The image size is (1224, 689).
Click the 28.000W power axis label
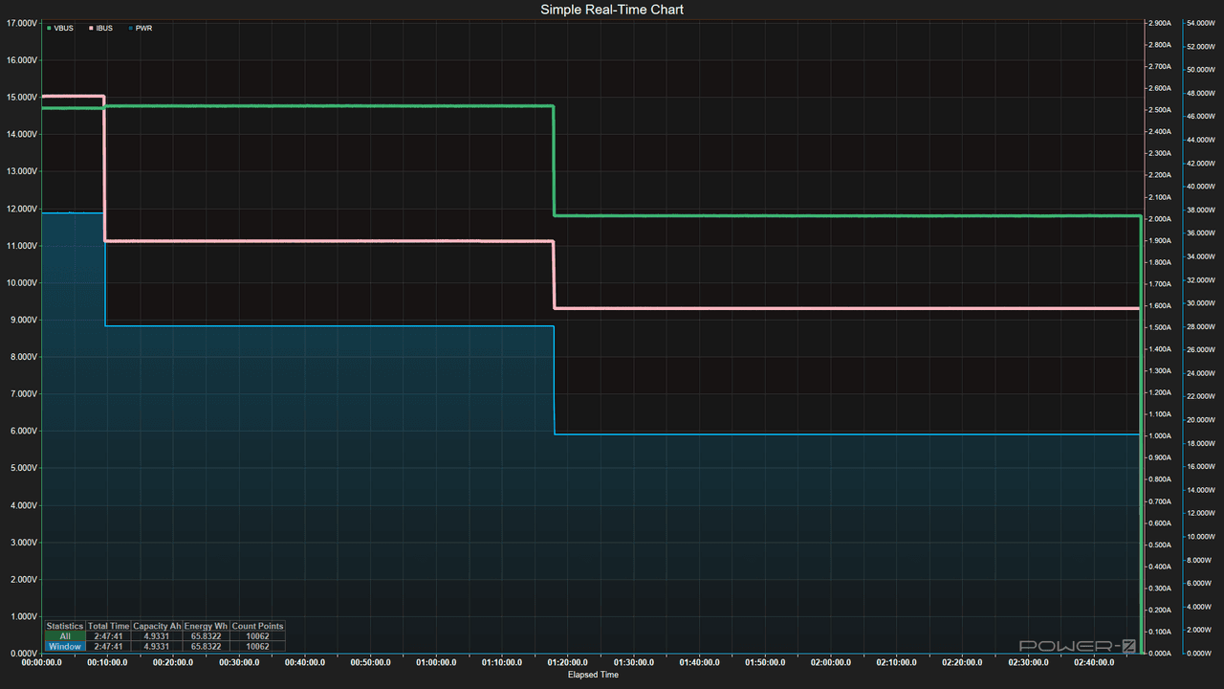[1200, 326]
